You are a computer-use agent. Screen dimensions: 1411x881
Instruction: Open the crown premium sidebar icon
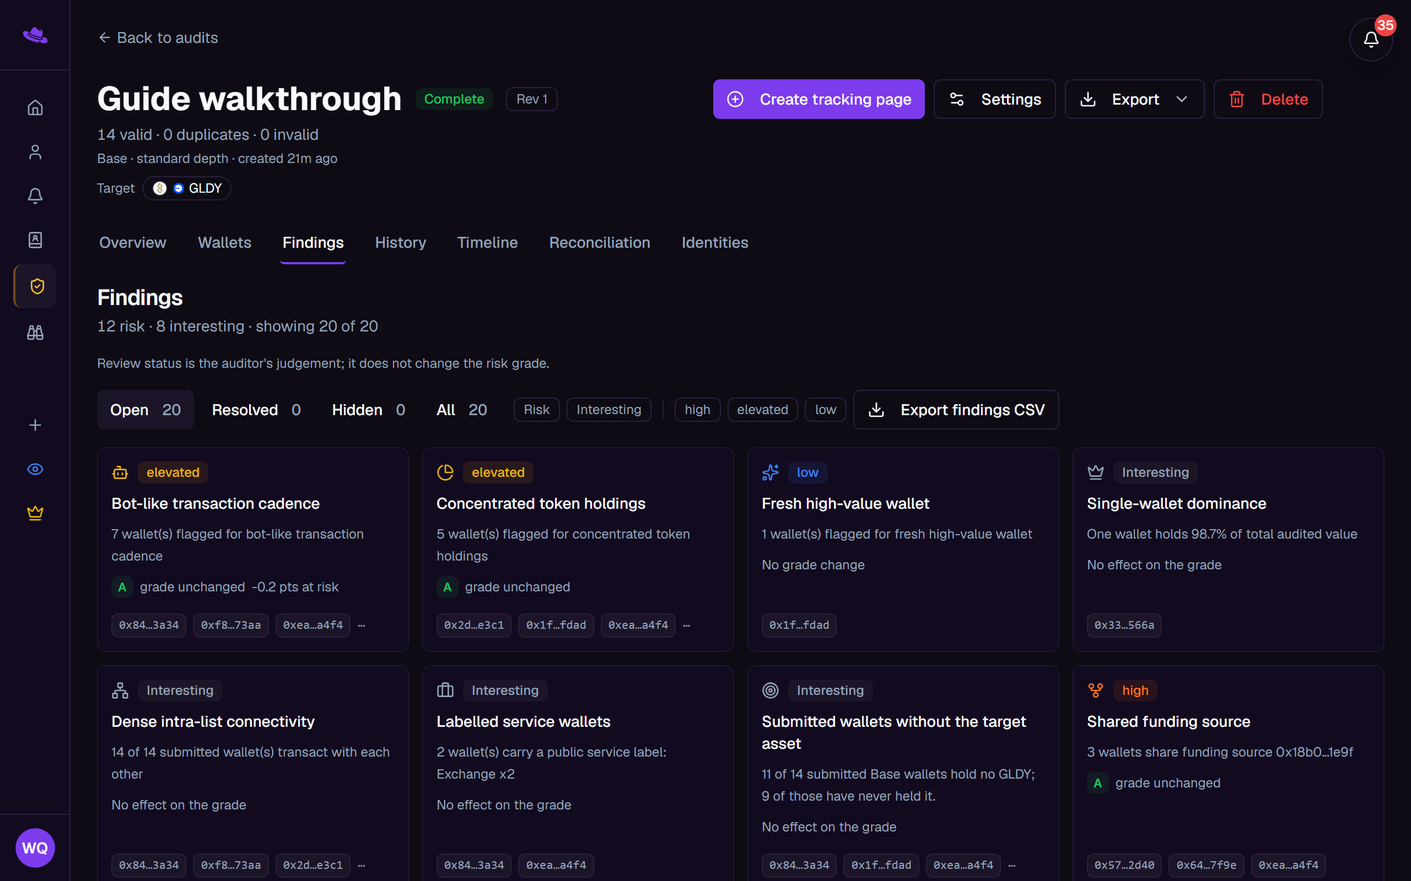[35, 513]
